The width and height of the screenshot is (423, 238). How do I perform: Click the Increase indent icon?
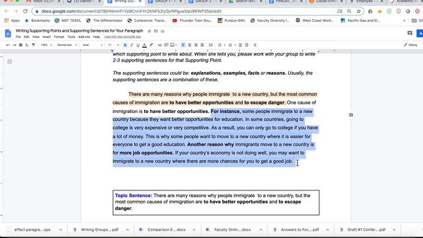pos(247,45)
